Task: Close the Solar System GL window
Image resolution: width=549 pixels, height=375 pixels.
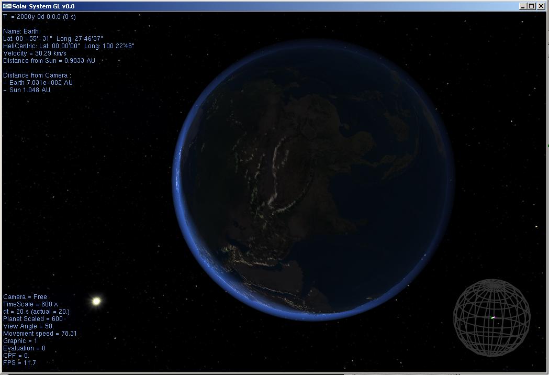Action: pyautogui.click(x=541, y=6)
